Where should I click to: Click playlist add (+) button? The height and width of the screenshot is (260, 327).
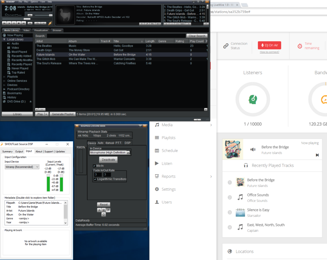tap(166, 24)
